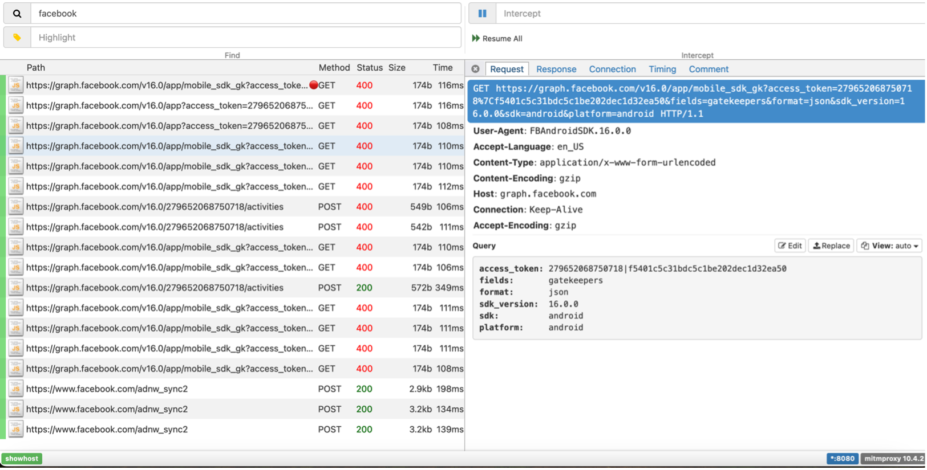
Task: Click in the Highlight input field
Action: click(245, 38)
